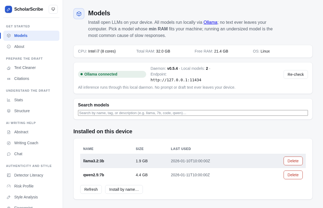Click the monitor theme icon button

[53, 9]
